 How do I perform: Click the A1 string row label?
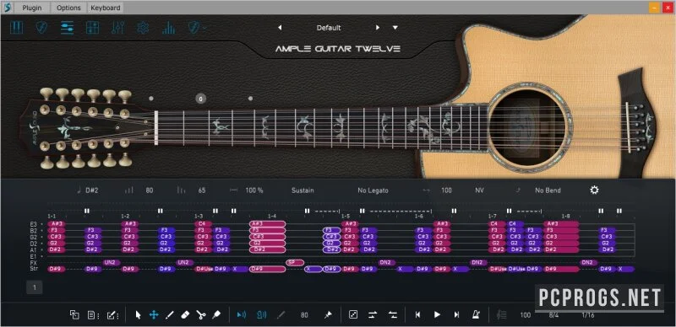click(33, 249)
